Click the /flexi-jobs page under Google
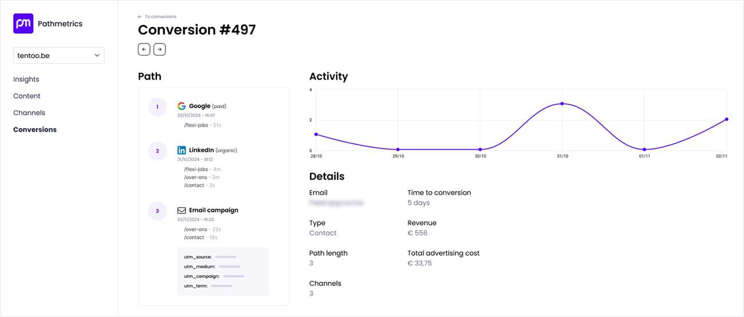 (195, 125)
